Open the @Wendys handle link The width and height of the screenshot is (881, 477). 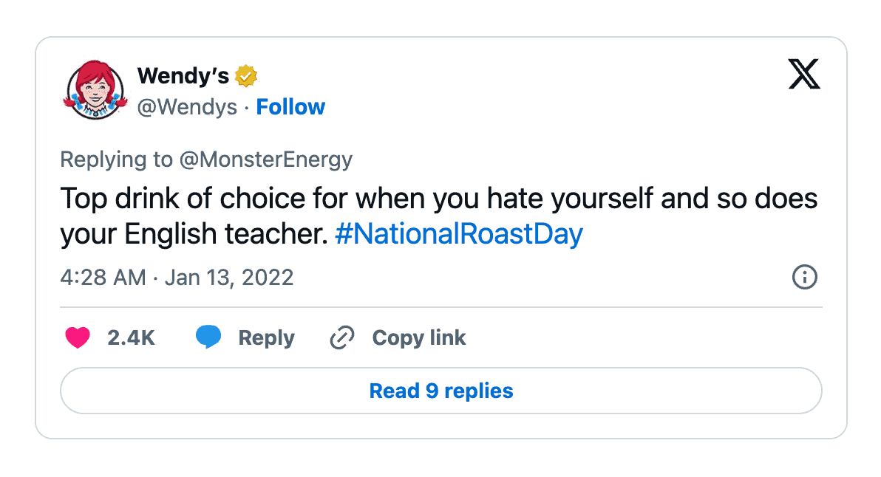pyautogui.click(x=187, y=106)
